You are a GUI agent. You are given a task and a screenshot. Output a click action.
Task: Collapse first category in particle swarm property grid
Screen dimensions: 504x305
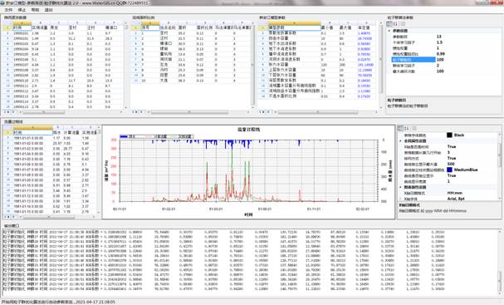(389, 31)
